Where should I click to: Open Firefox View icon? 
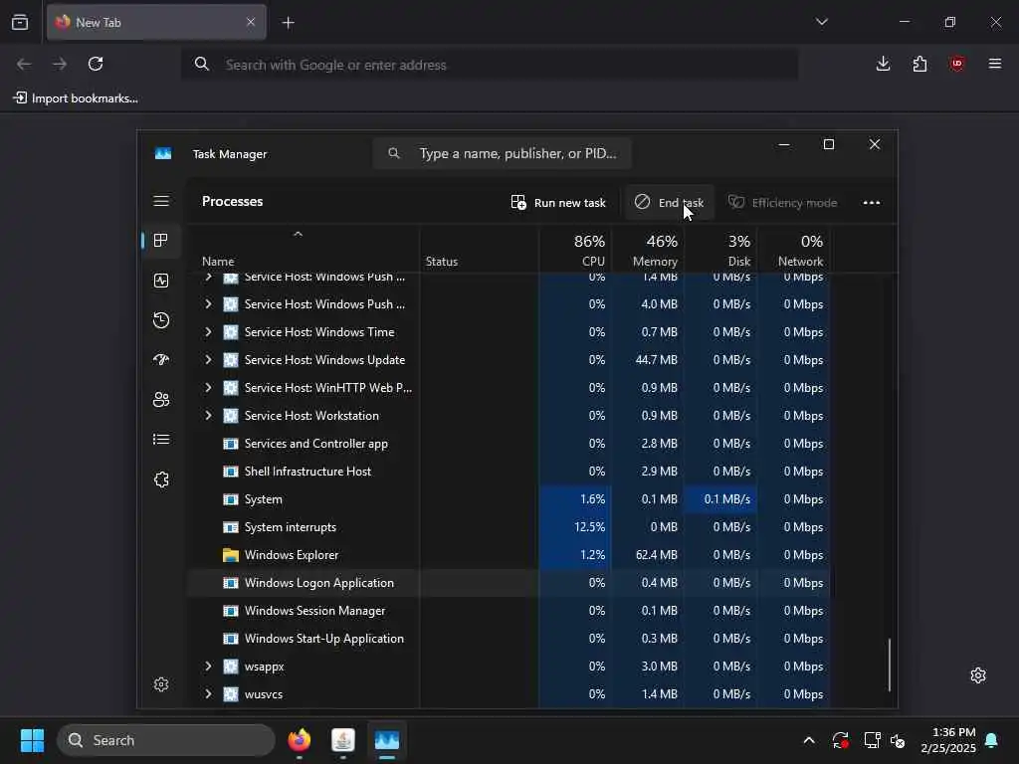20,22
